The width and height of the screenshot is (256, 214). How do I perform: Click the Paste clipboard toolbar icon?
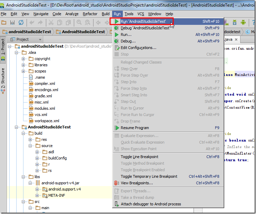click(68, 22)
